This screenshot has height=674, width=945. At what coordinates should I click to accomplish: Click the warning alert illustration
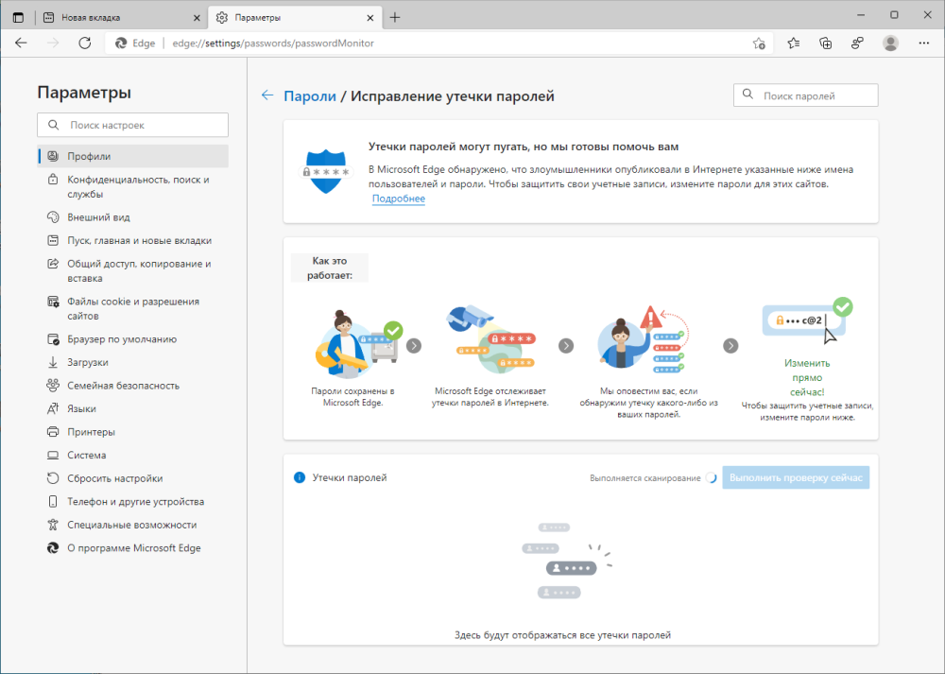pyautogui.click(x=644, y=338)
